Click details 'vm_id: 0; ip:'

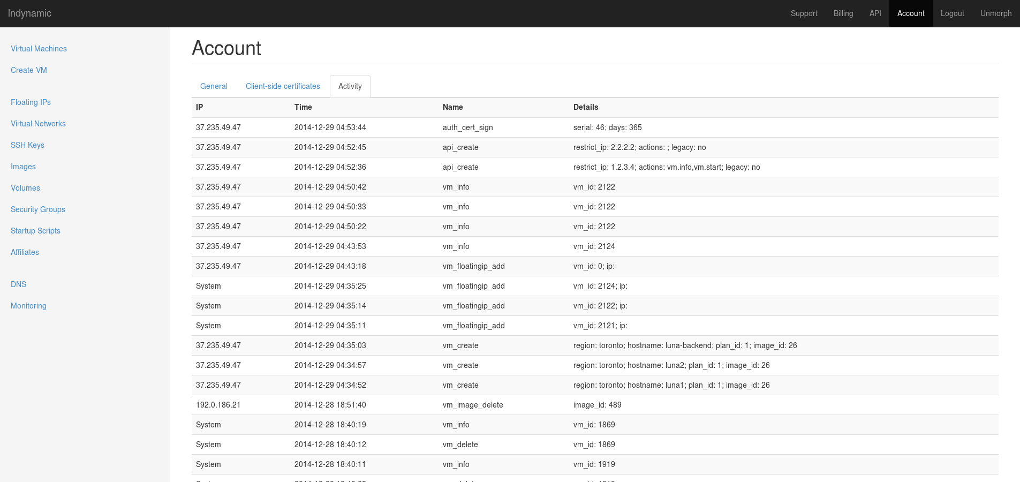(594, 266)
